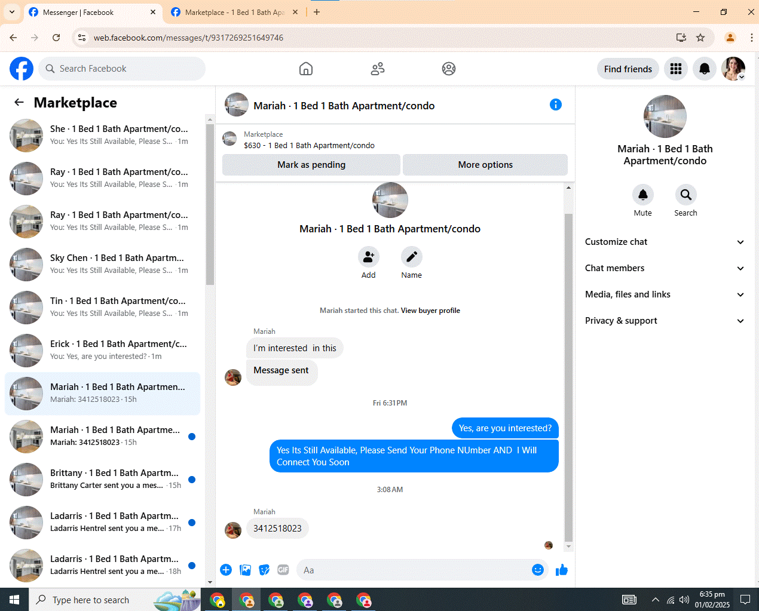Image resolution: width=759 pixels, height=611 pixels.
Task: Bookmark this page with star icon
Action: point(700,38)
